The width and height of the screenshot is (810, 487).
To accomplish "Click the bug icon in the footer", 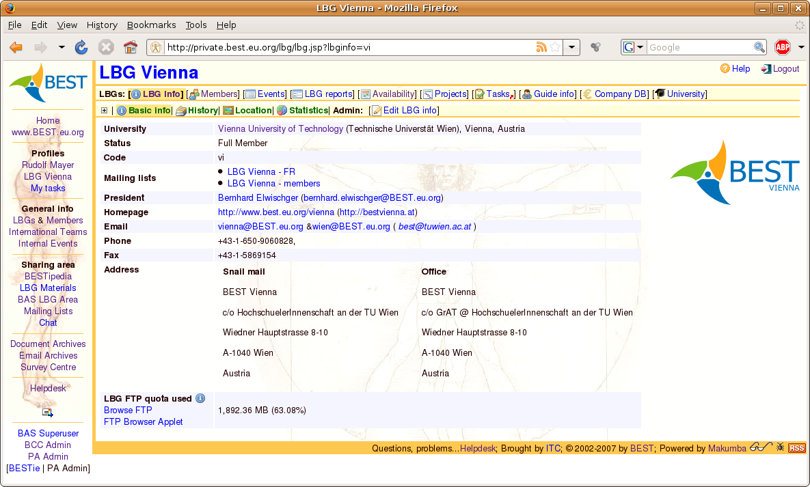I will (780, 447).
